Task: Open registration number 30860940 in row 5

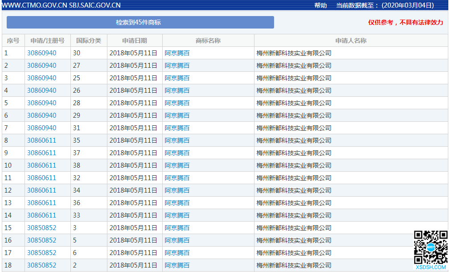Action: (x=42, y=103)
